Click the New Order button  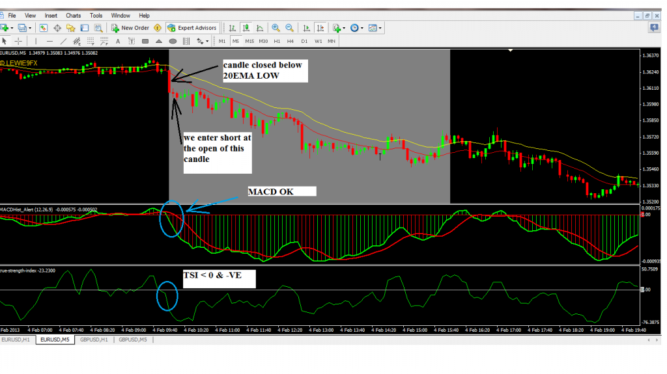pyautogui.click(x=130, y=28)
